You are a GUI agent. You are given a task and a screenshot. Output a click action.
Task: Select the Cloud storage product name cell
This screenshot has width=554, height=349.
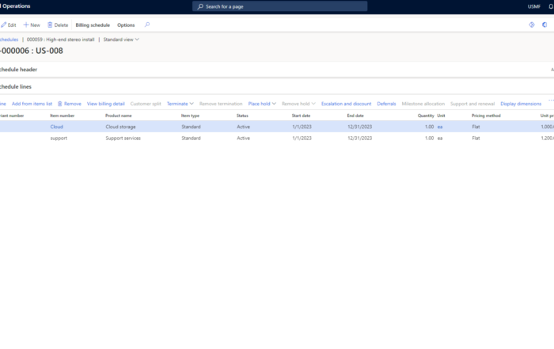click(120, 127)
